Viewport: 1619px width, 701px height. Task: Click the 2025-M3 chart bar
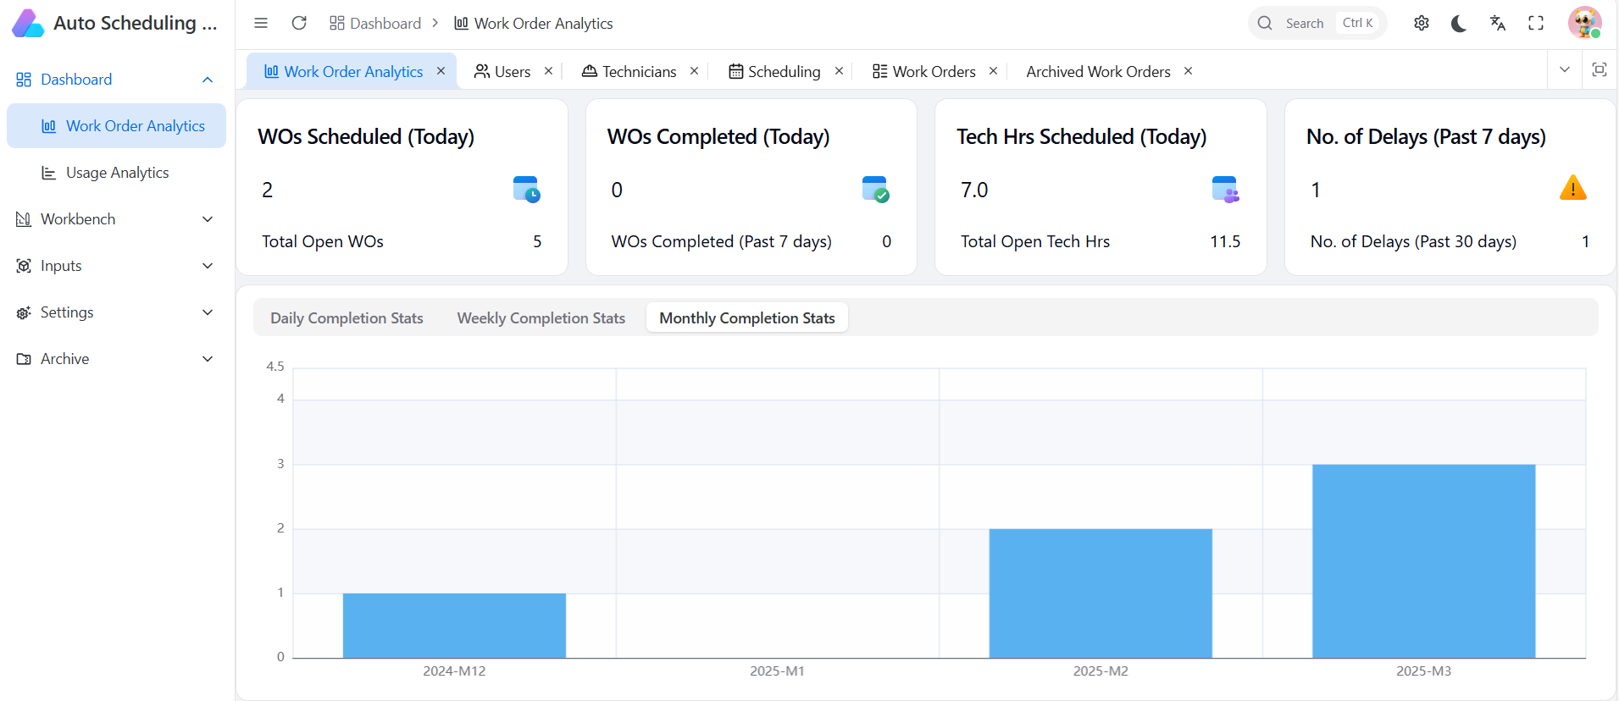[1423, 560]
